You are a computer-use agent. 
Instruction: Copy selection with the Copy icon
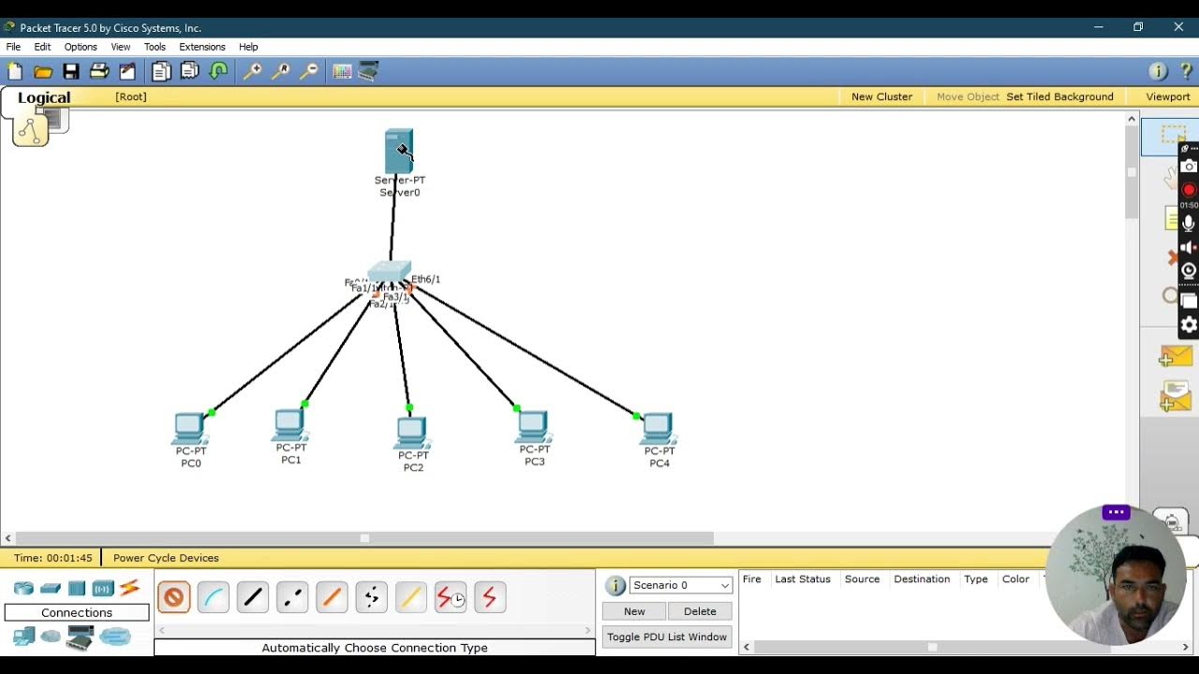tap(161, 71)
